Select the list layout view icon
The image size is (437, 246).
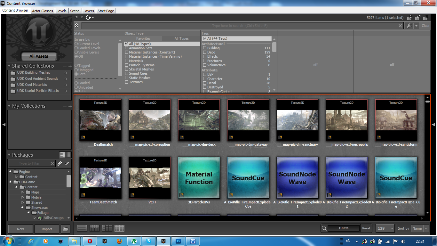(82, 228)
